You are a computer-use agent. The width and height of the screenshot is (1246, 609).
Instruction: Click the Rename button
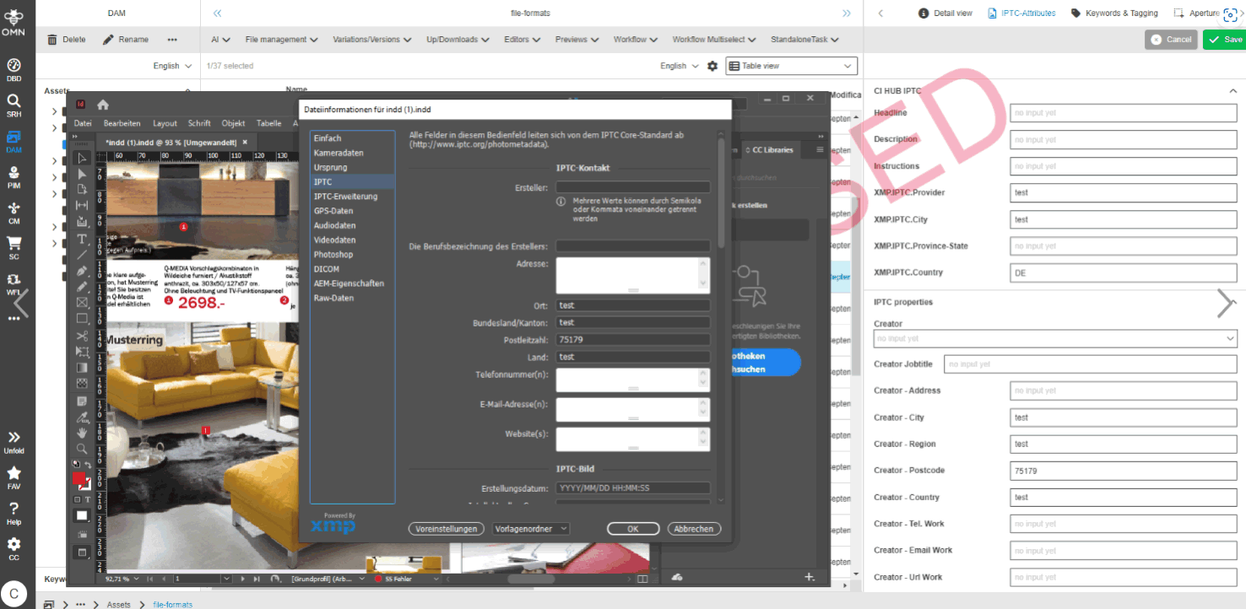pyautogui.click(x=126, y=40)
